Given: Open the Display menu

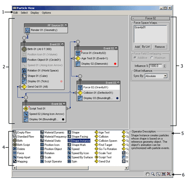Looking at the screenshot, I should [35, 13].
